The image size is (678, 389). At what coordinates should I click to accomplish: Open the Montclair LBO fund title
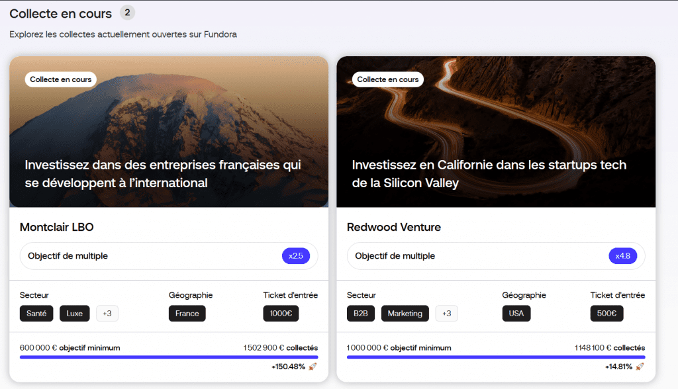(x=57, y=227)
